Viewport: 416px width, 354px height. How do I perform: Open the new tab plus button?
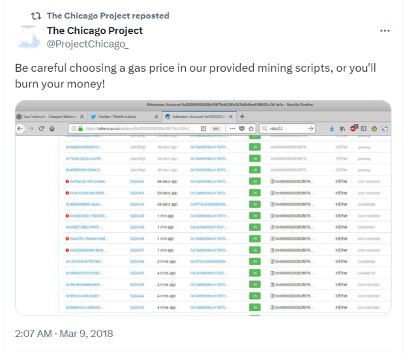242,117
